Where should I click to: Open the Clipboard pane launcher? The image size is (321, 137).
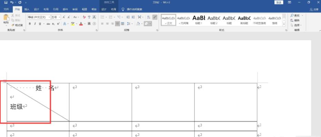[x=24, y=30]
